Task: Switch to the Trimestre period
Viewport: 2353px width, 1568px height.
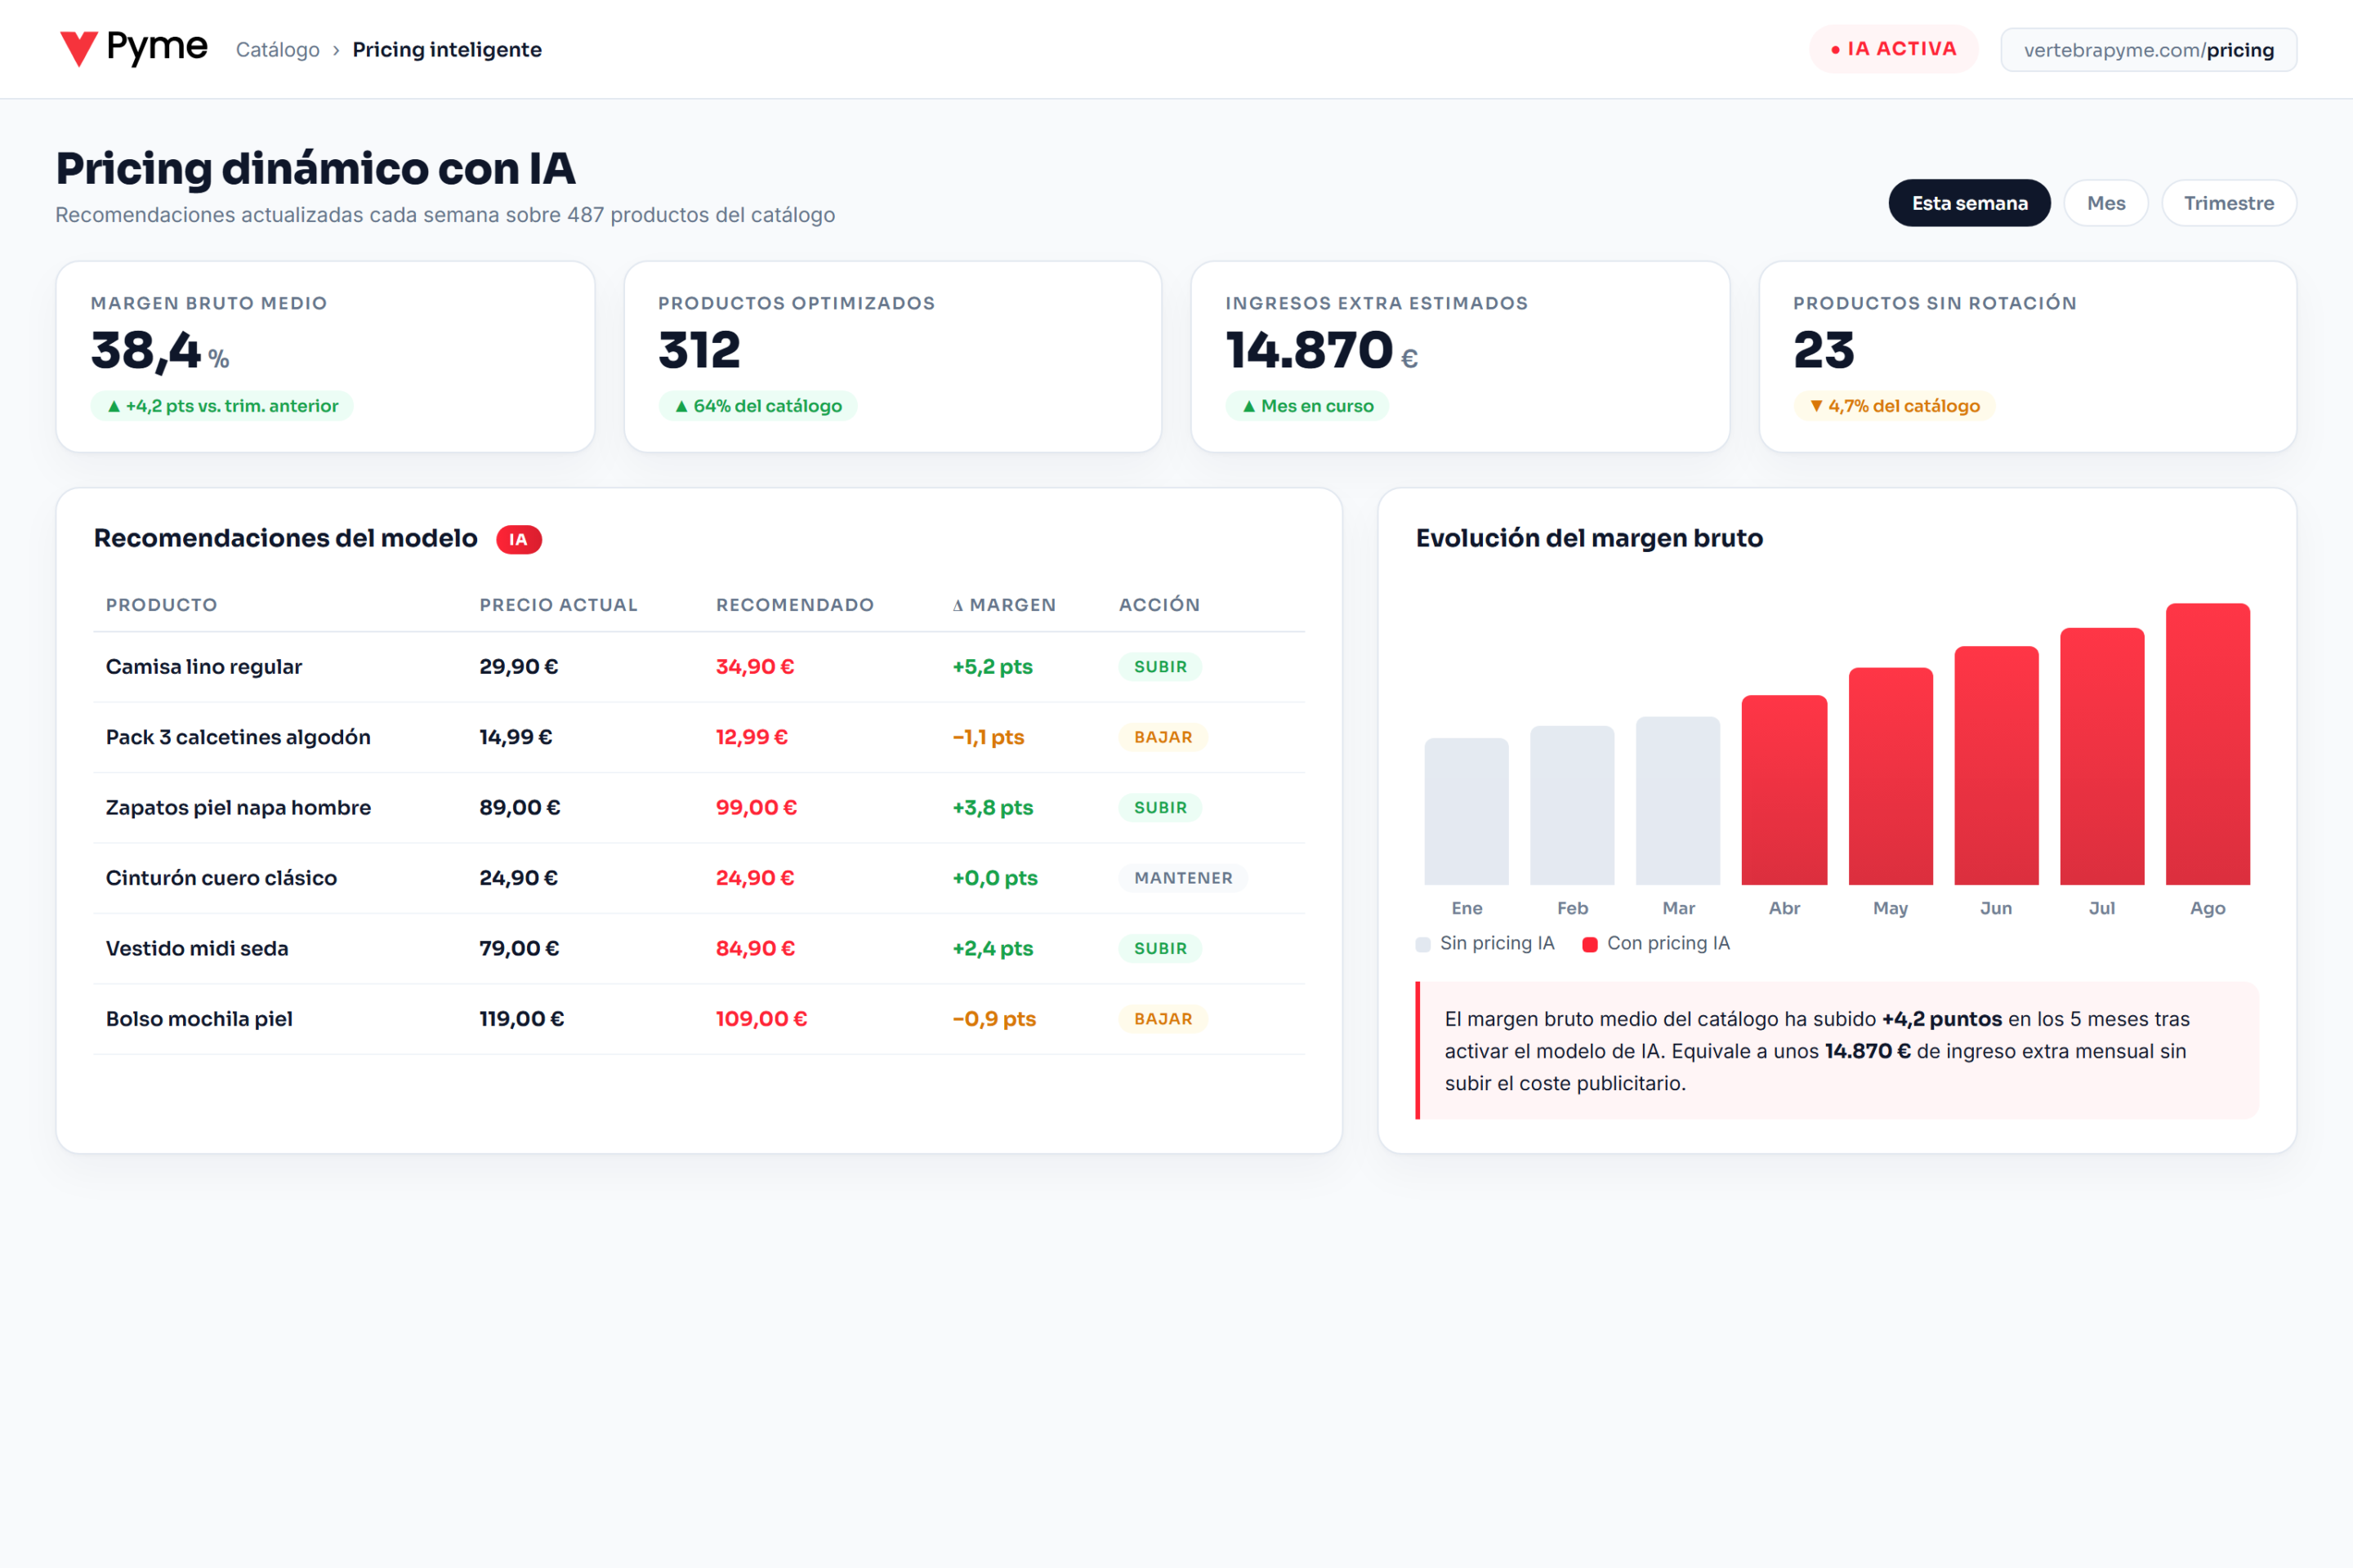Action: (x=2228, y=203)
